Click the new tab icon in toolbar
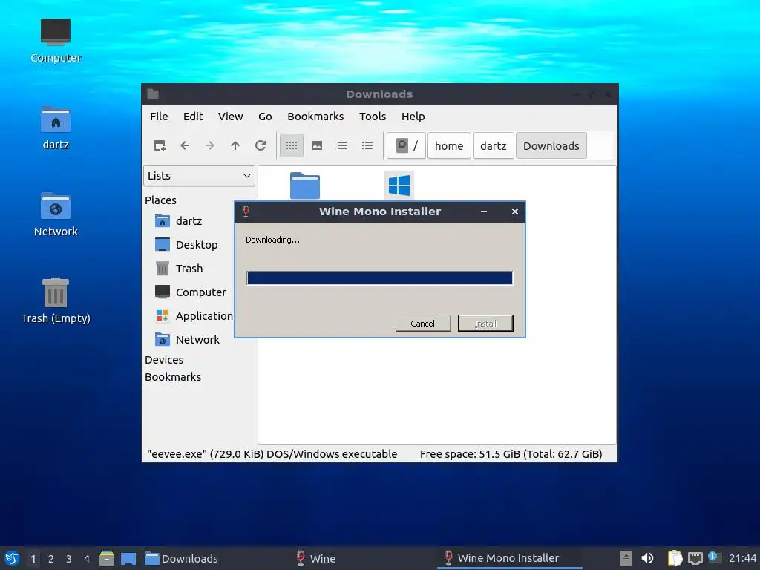The image size is (760, 570). tap(160, 145)
